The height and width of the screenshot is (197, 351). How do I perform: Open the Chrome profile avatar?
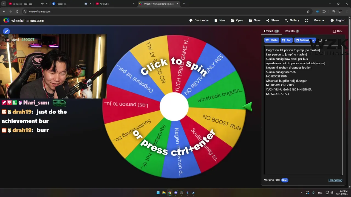[x=340, y=11]
